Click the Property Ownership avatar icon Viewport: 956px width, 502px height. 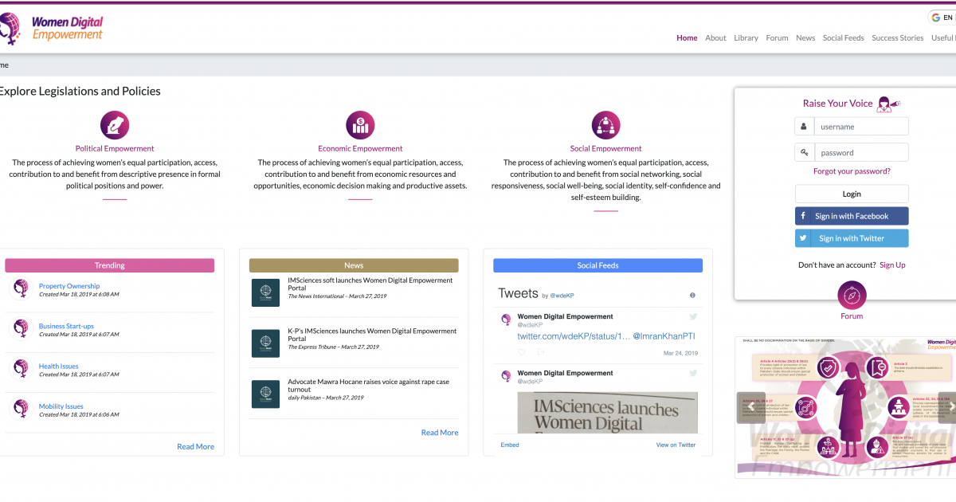click(20, 288)
